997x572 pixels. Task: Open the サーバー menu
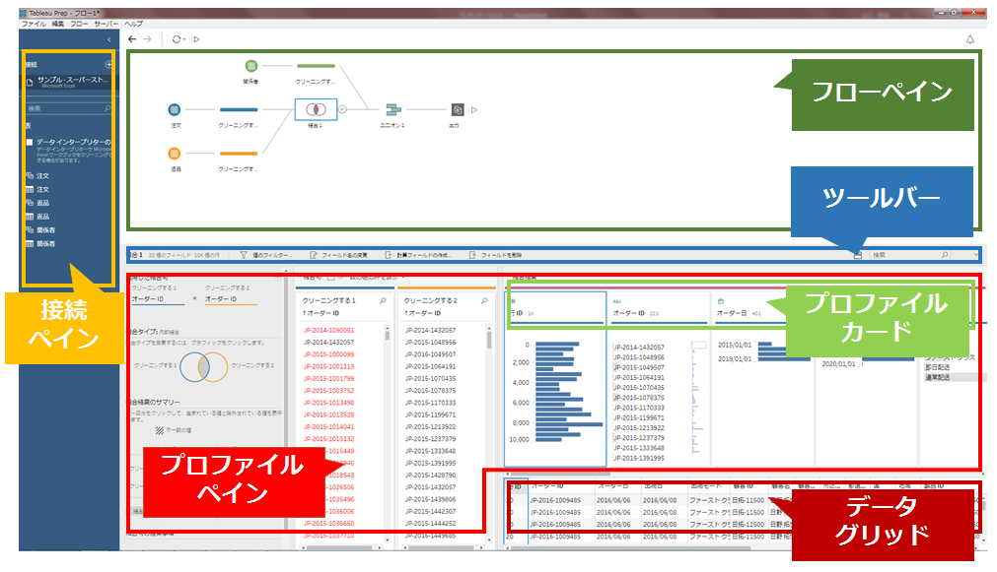click(106, 24)
